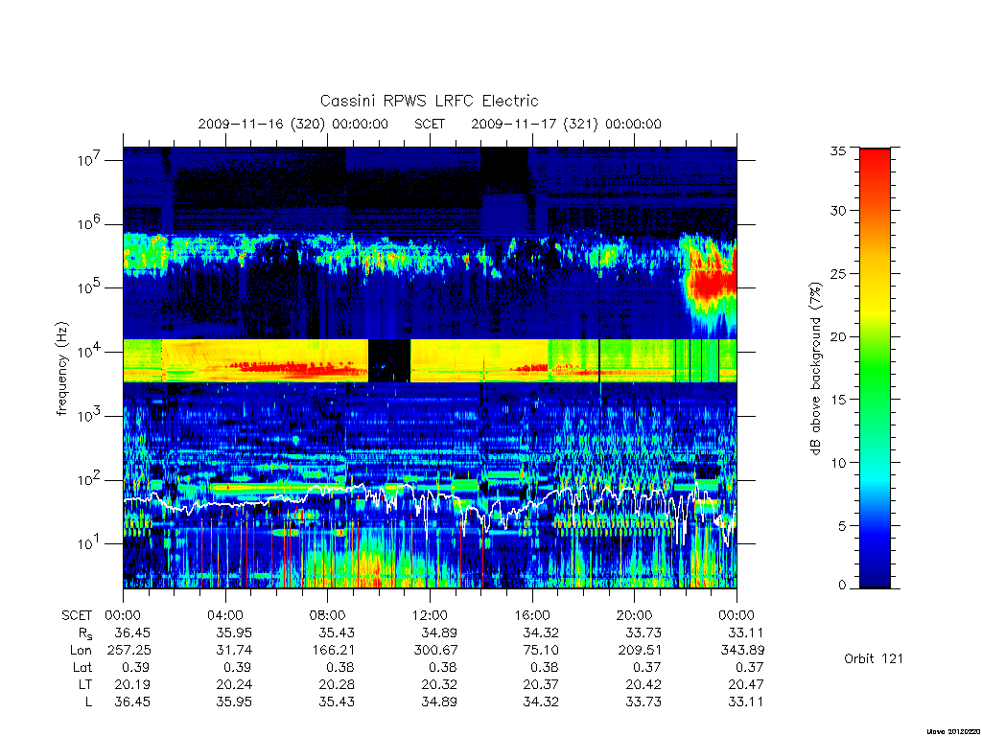Screen dimensions: 982x736
Task: Click the 20:00 time tick label
Action: click(634, 615)
